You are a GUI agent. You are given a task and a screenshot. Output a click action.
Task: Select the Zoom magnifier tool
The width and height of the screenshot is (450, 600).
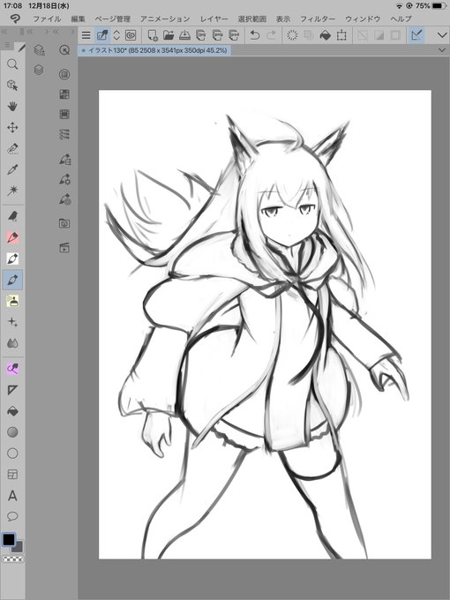12,64
